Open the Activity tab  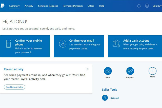pyautogui.click(x=29, y=6)
